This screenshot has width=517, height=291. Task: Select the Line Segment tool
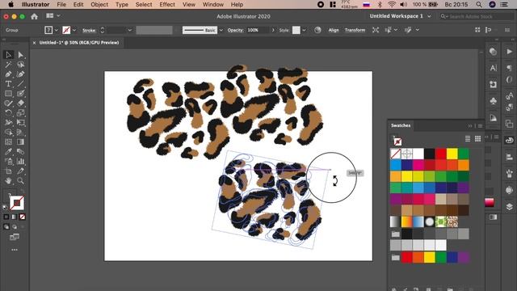tap(20, 84)
